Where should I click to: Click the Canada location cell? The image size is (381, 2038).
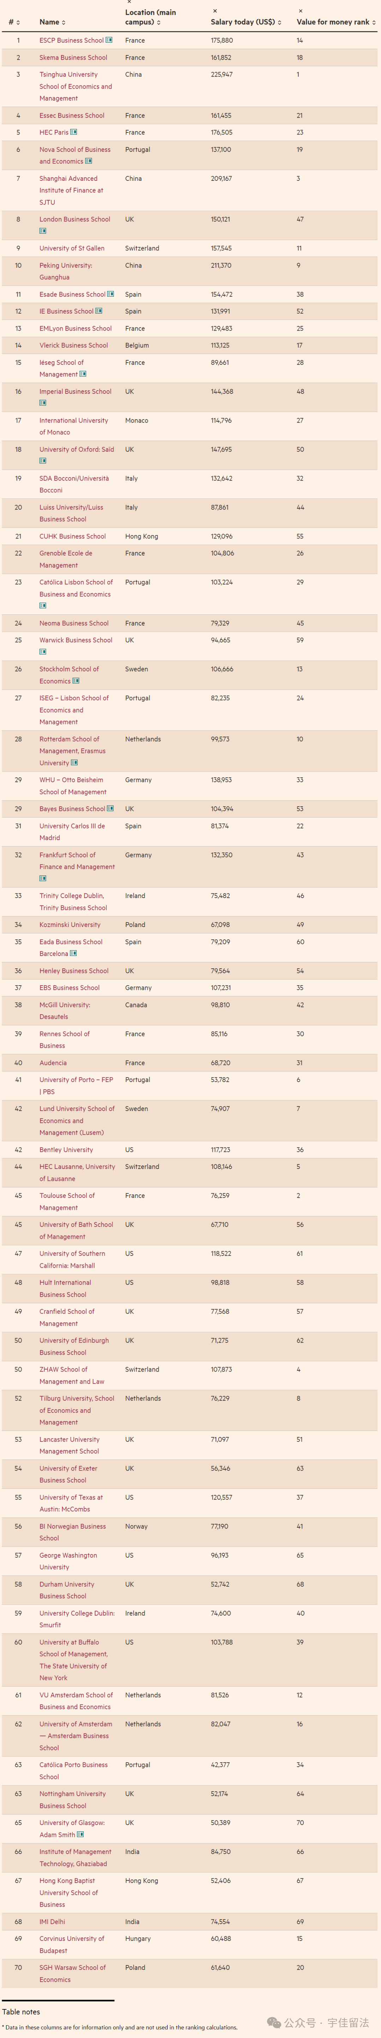136,1005
